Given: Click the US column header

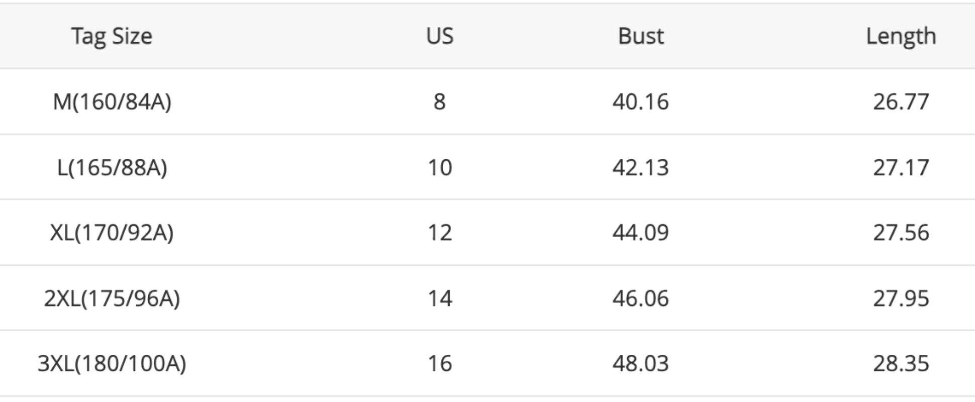Looking at the screenshot, I should pos(440,36).
